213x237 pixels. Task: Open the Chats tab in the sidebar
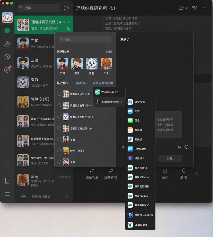[x=7, y=31]
